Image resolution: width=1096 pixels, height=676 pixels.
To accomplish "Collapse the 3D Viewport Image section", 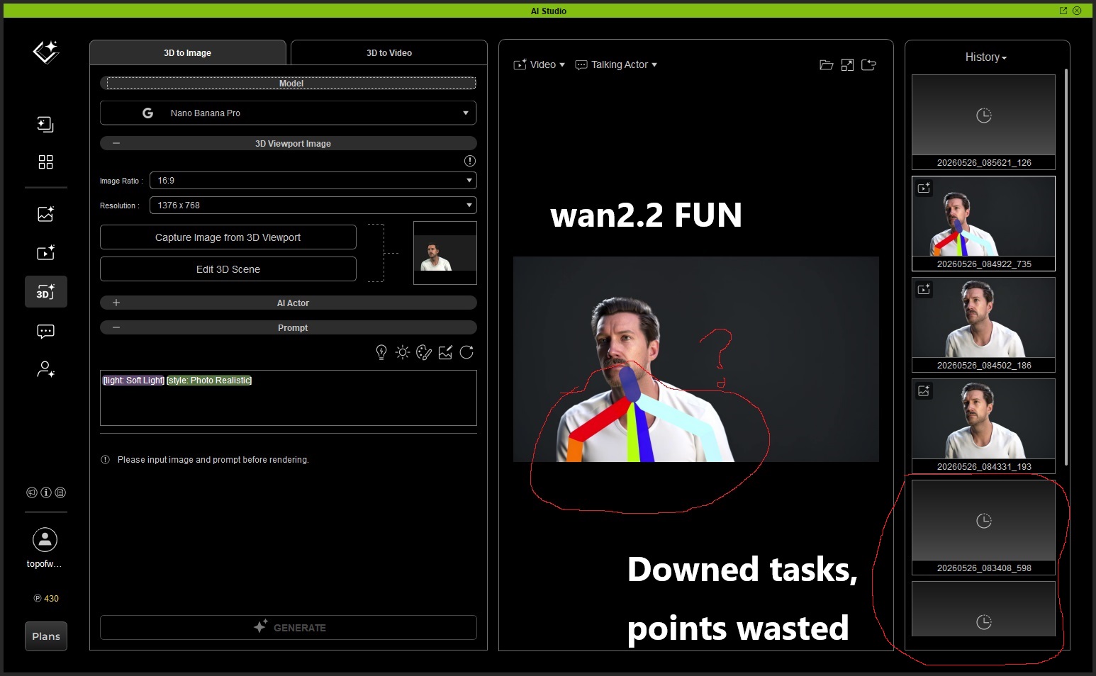I will [x=116, y=143].
